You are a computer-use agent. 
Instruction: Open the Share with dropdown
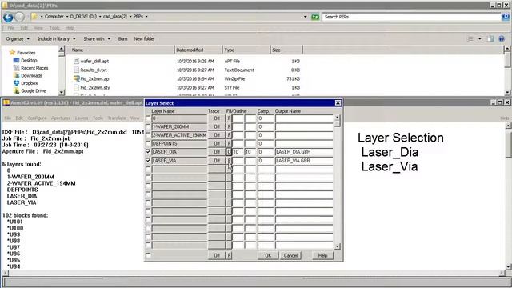click(x=97, y=39)
